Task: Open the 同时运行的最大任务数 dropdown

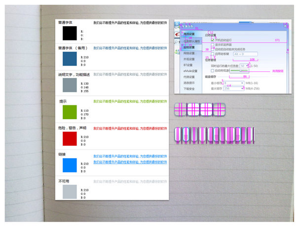Action: [244, 65]
